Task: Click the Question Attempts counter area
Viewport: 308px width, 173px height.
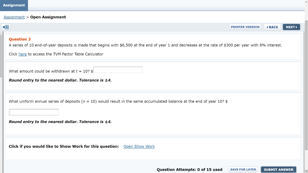Action: tap(189, 169)
